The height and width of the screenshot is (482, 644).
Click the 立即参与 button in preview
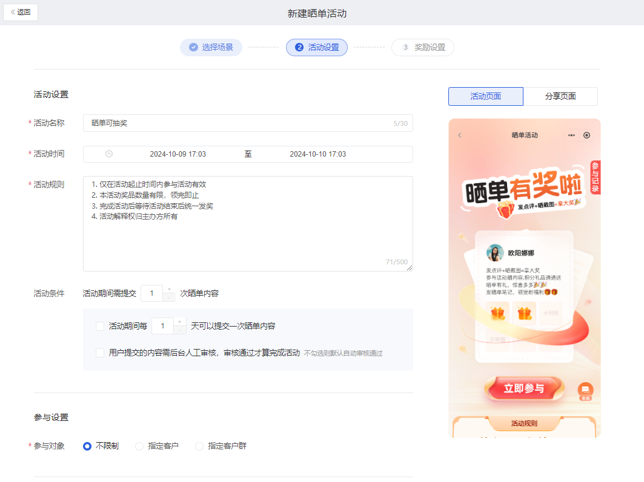coord(524,388)
